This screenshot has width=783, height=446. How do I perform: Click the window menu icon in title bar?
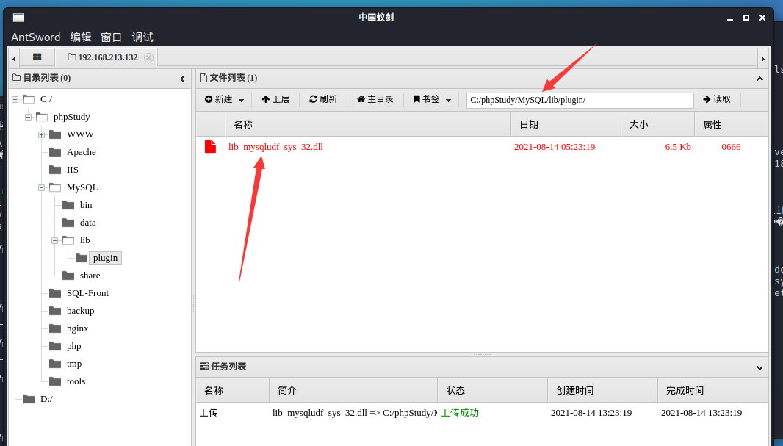pyautogui.click(x=18, y=18)
